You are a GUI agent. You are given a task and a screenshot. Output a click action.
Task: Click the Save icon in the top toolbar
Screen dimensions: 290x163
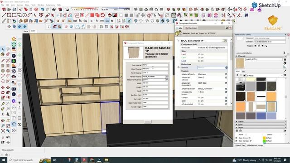tap(14, 9)
